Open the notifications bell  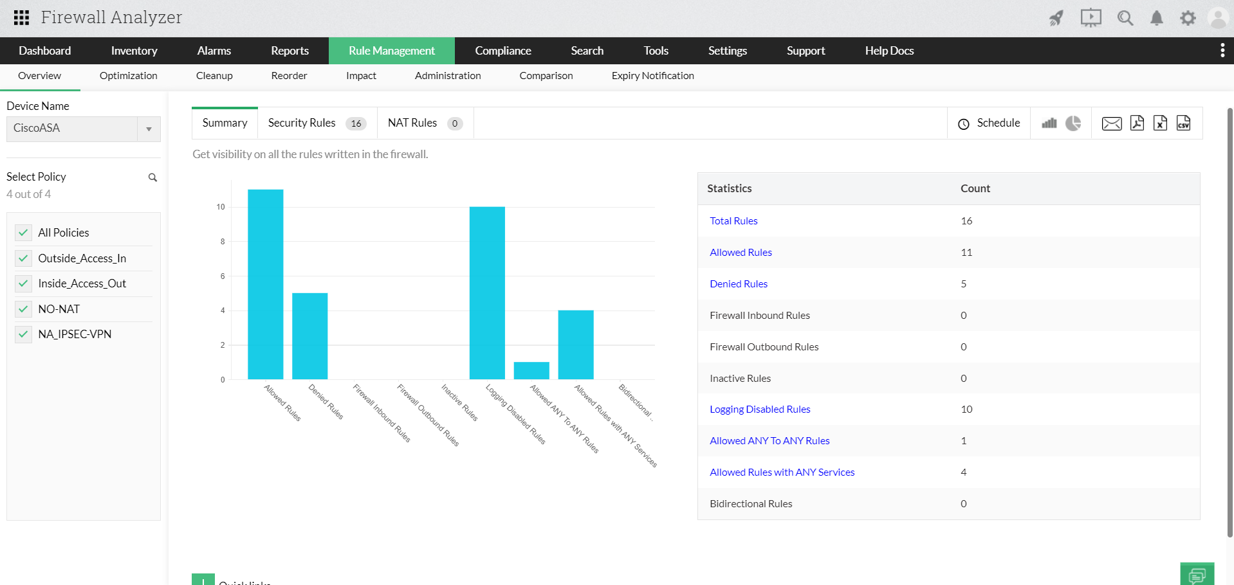click(x=1156, y=17)
